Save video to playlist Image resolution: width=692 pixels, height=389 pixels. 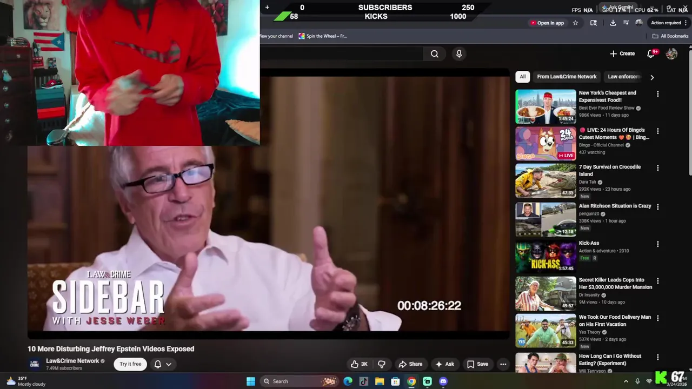477,364
